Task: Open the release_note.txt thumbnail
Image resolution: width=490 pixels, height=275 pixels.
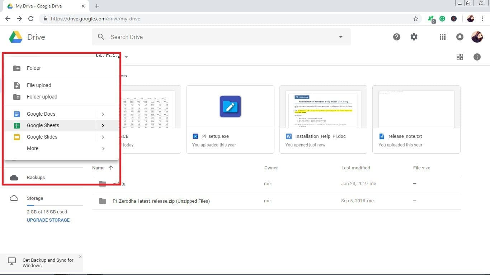Action: (x=416, y=106)
